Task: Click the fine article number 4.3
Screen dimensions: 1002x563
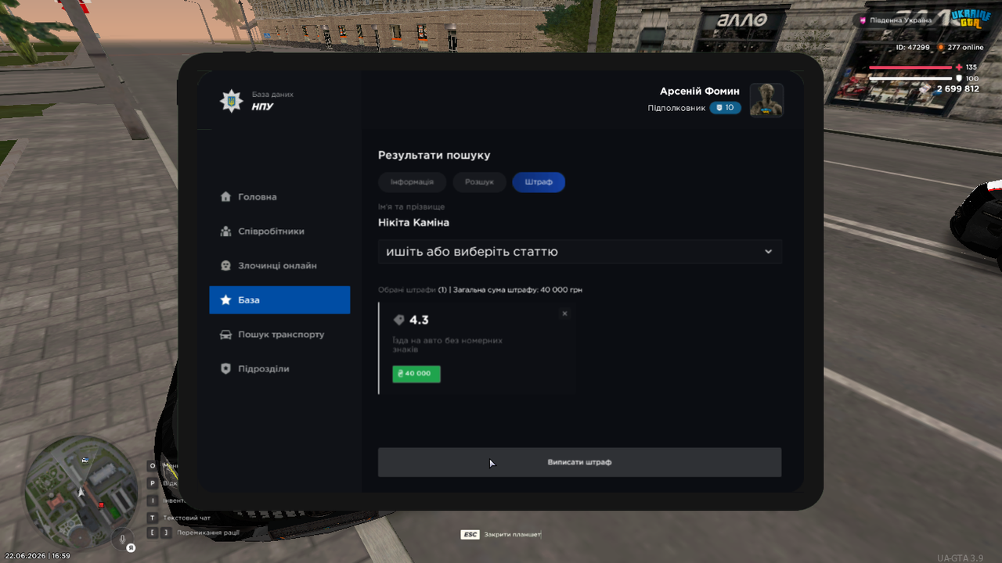Action: [419, 320]
